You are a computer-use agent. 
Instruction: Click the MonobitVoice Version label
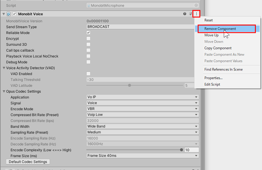click(24, 21)
